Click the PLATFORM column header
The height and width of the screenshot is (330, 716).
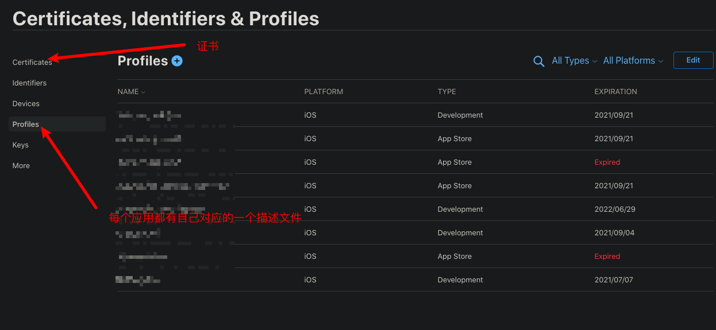324,92
